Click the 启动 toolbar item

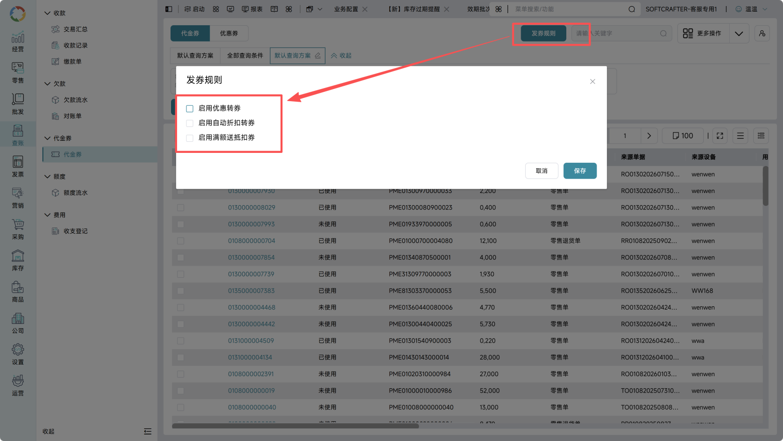(x=194, y=9)
